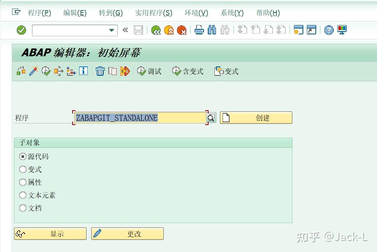Click the green Back icon

[x=156, y=30]
